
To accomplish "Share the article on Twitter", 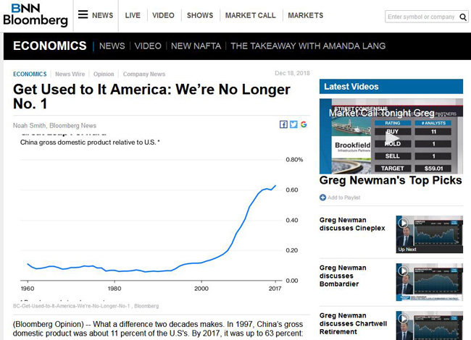I will coord(293,124).
